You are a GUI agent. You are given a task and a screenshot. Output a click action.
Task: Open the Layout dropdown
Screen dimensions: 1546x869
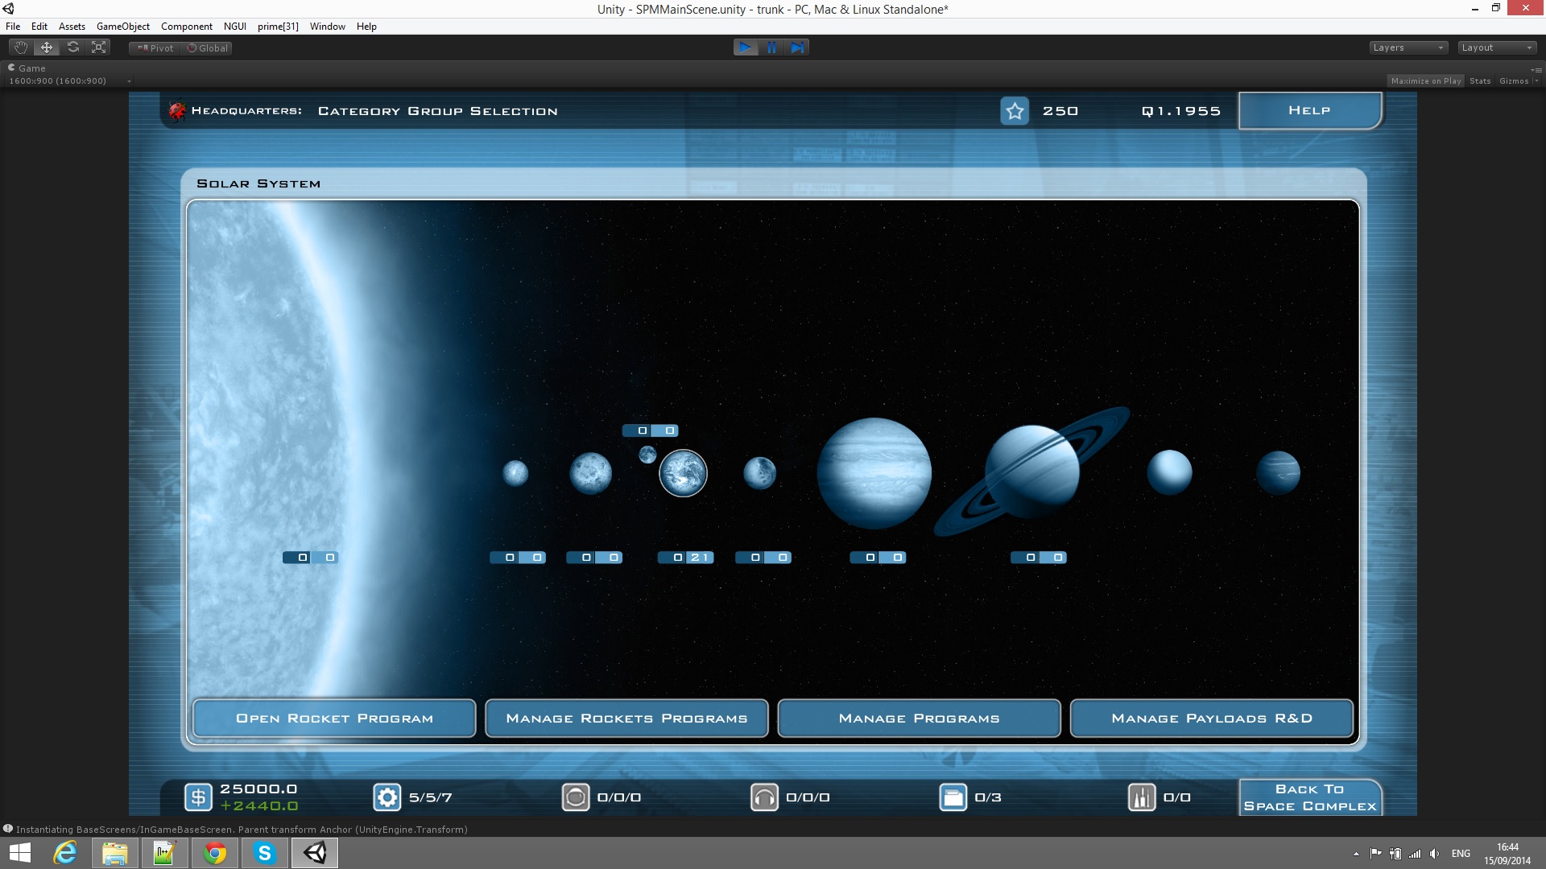point(1498,47)
